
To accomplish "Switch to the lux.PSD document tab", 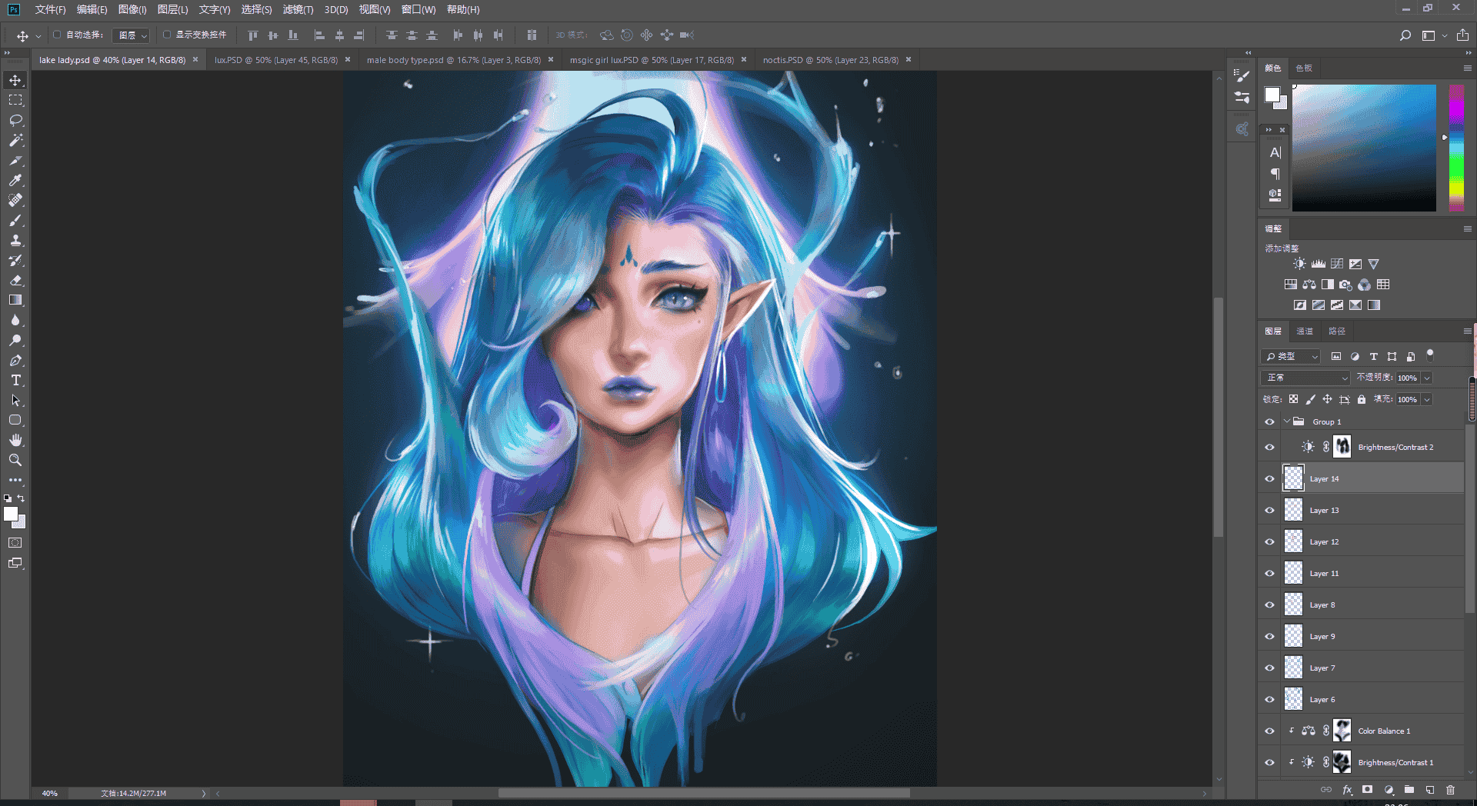I will [275, 60].
